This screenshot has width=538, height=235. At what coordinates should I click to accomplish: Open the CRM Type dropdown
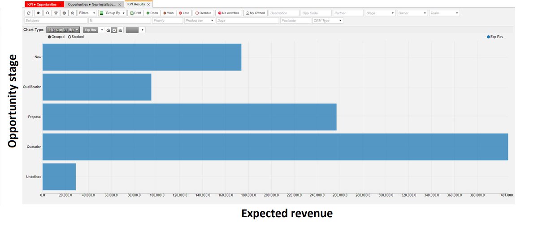coord(328,21)
